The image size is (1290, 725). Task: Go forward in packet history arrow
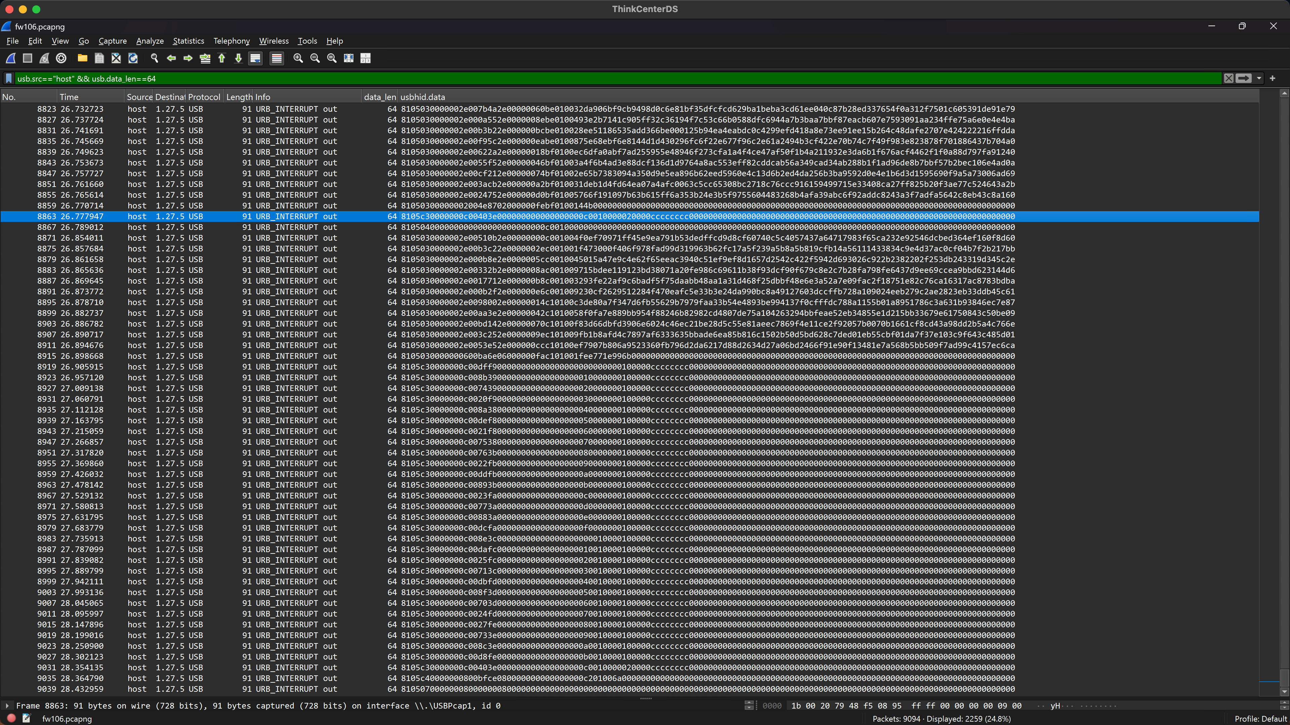click(x=188, y=58)
